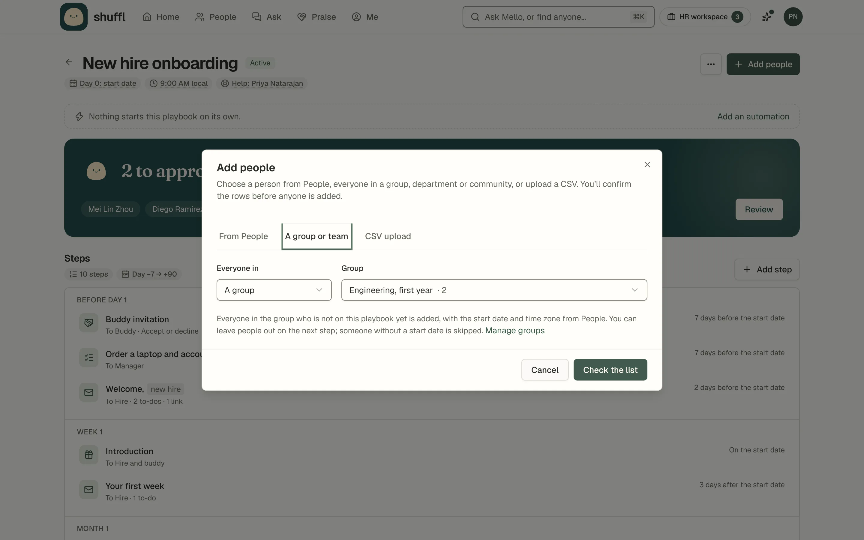864x540 pixels.
Task: Switch to the CSV upload tab
Action: coord(388,236)
